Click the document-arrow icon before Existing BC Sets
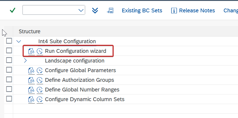Screen dimensions: 238x118 (110, 10)
